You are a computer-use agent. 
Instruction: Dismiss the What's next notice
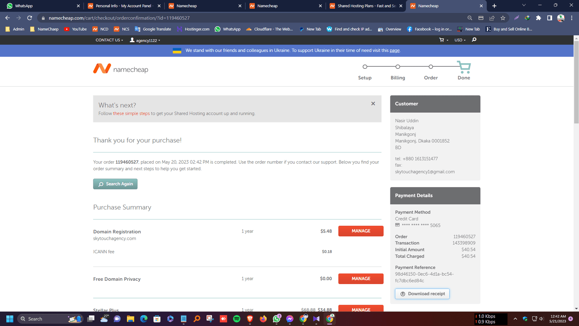coord(373,104)
